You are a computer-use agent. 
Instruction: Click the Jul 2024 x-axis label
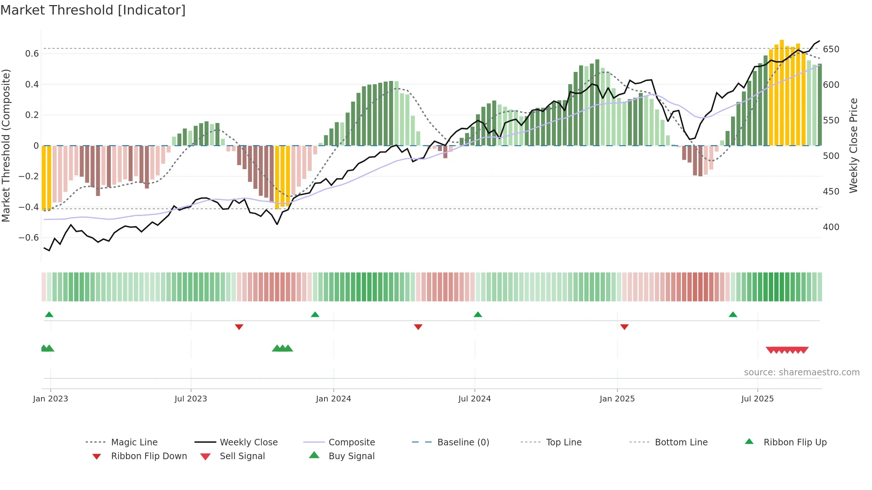pos(475,399)
